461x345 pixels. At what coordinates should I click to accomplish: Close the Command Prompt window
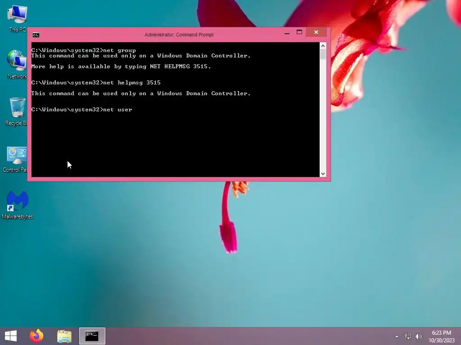pos(316,32)
